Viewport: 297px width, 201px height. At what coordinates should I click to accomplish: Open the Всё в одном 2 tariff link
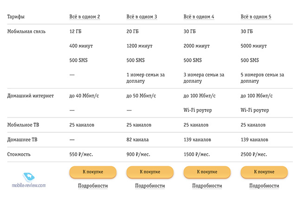pyautogui.click(x=84, y=17)
